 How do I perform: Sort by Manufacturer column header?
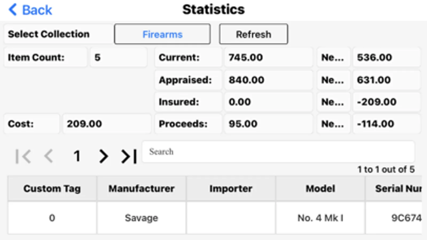[141, 189]
